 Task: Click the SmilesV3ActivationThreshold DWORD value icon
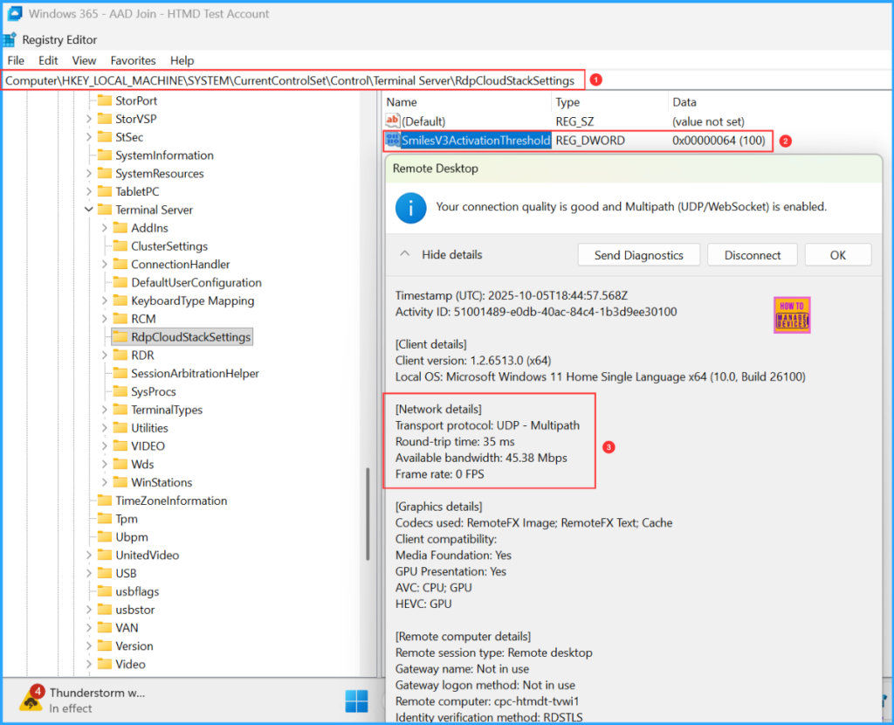pos(393,141)
